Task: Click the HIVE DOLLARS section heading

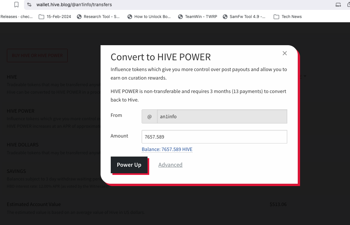Action: click(x=23, y=145)
